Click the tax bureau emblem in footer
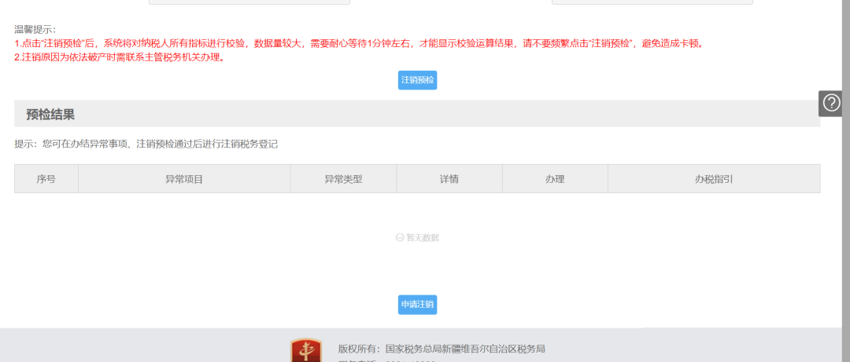 (305, 351)
